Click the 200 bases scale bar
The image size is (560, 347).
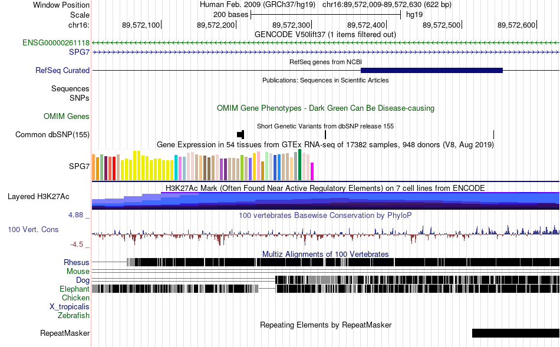click(326, 15)
